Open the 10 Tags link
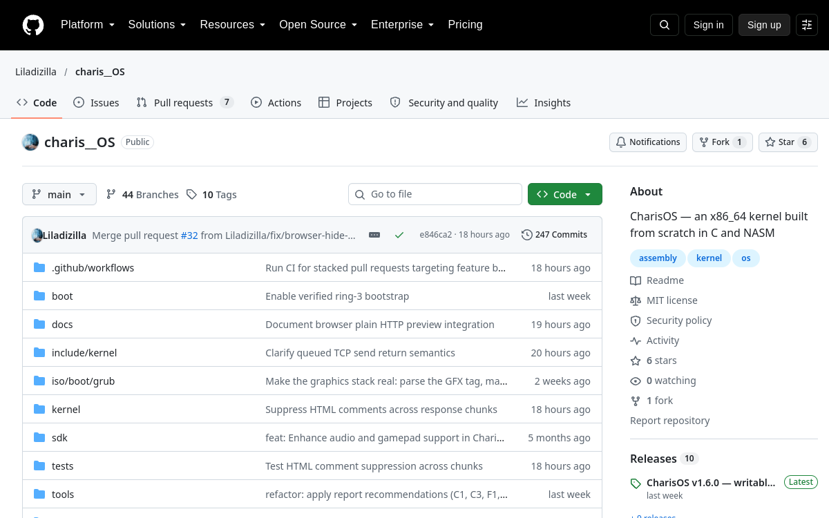 pyautogui.click(x=211, y=195)
